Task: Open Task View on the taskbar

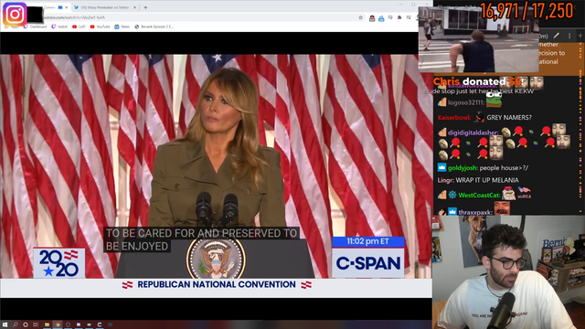Action: [x=36, y=324]
